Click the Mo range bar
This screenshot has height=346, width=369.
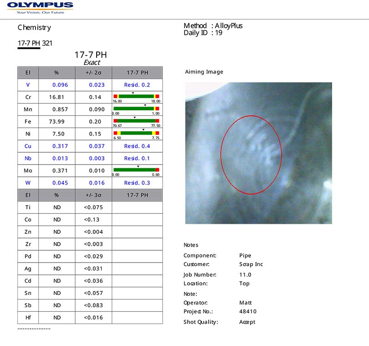(x=136, y=170)
